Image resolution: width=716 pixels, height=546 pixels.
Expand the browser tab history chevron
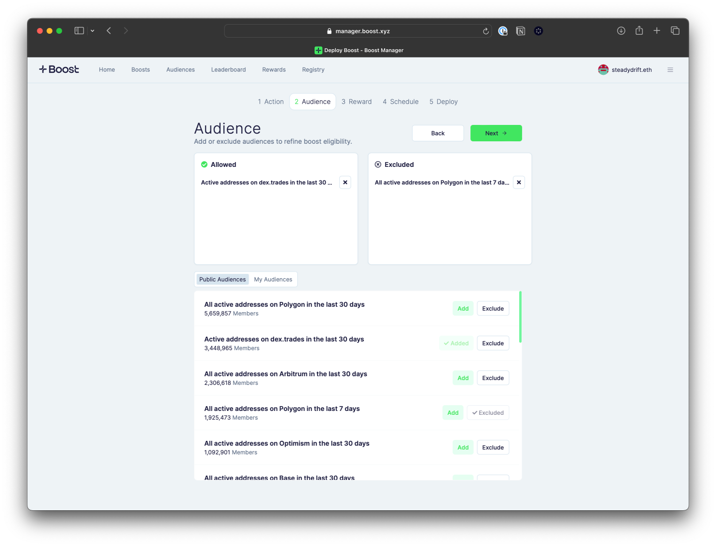(x=93, y=30)
